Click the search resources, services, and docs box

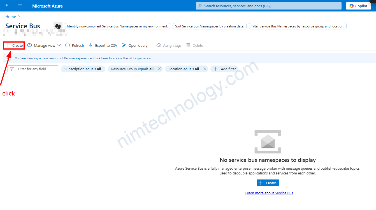click(x=268, y=6)
